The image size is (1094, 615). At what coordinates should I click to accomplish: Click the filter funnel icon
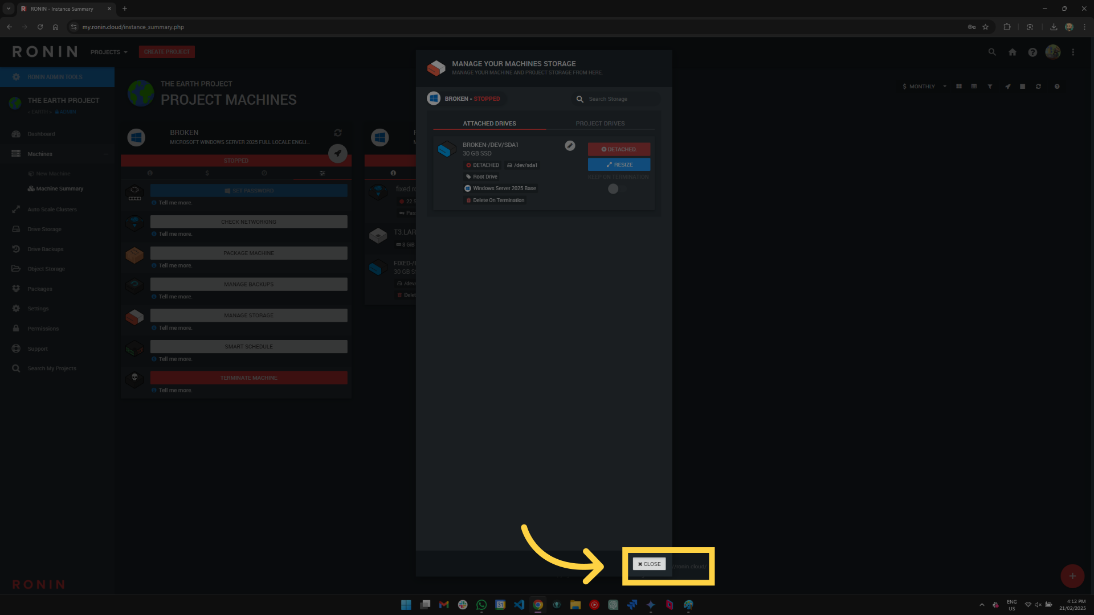[990, 87]
